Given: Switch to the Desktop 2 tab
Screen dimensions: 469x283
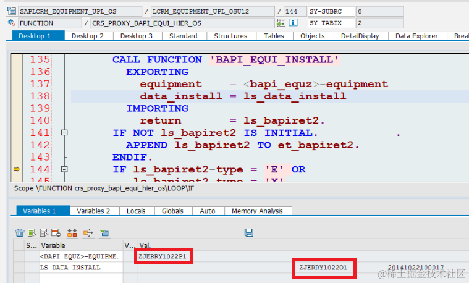Looking at the screenshot, I should tap(88, 36).
